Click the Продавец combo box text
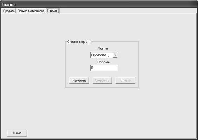This screenshot has width=198, height=140. point(100,55)
